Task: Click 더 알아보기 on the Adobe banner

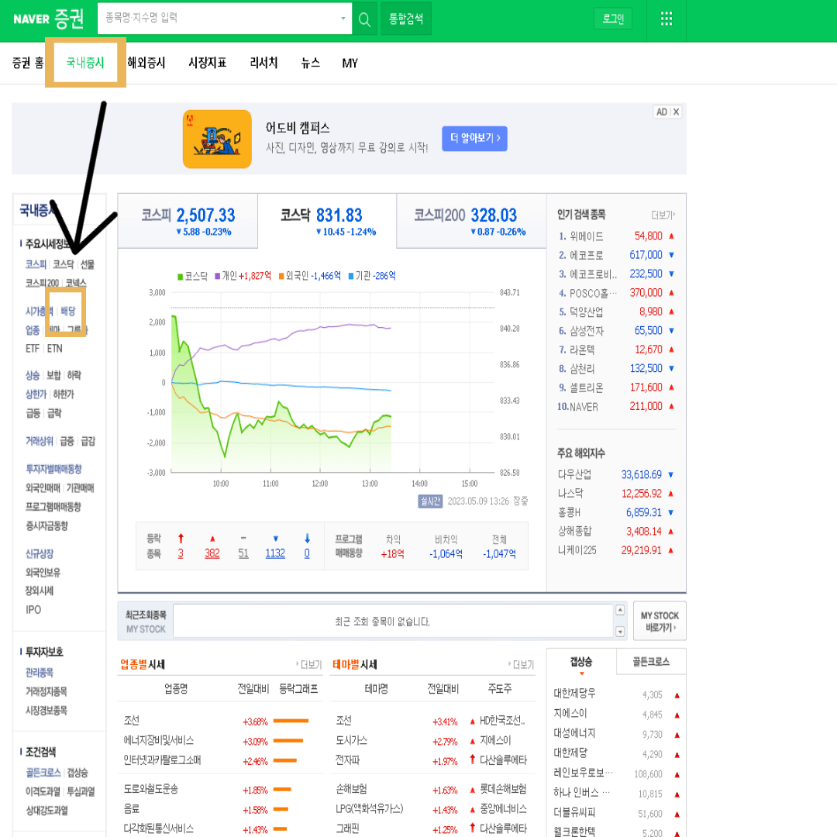Action: 474,138
